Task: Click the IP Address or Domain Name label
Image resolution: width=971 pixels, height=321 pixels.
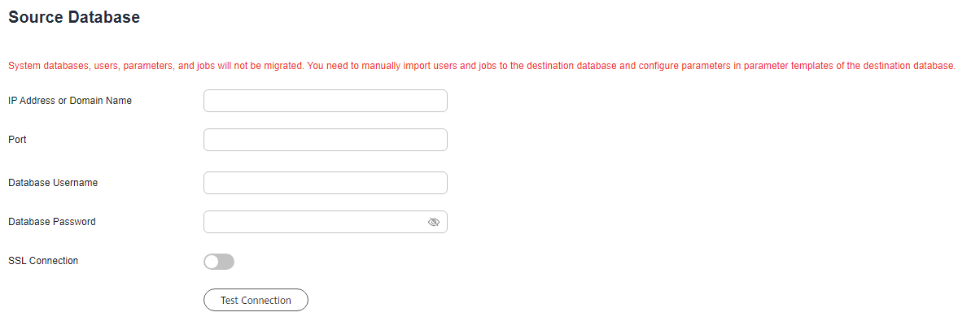Action: 70,100
